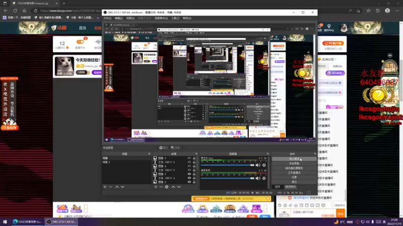Mute the desktop audio speaker icon

258,178
